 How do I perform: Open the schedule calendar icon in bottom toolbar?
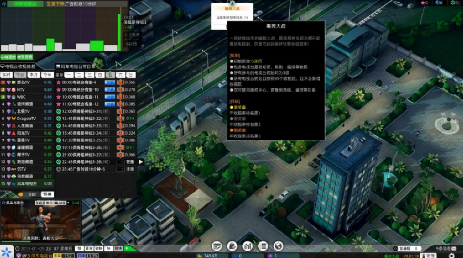217,246
